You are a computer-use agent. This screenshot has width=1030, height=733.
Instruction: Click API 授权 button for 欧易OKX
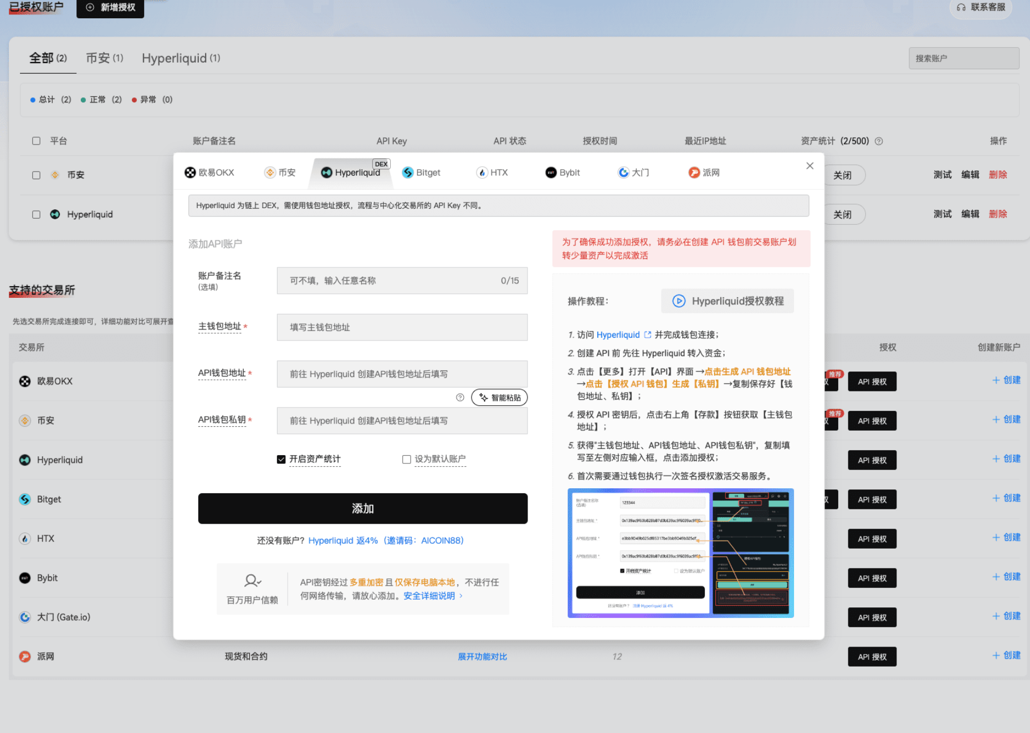tap(872, 381)
